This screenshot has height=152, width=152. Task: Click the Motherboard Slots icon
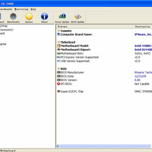coord(59,53)
